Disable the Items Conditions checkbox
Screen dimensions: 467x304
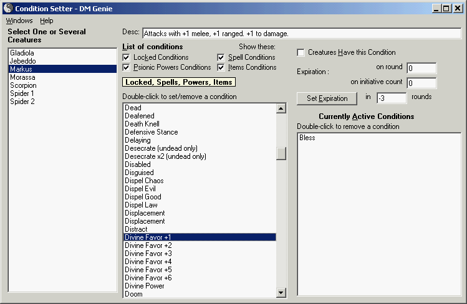coord(222,67)
